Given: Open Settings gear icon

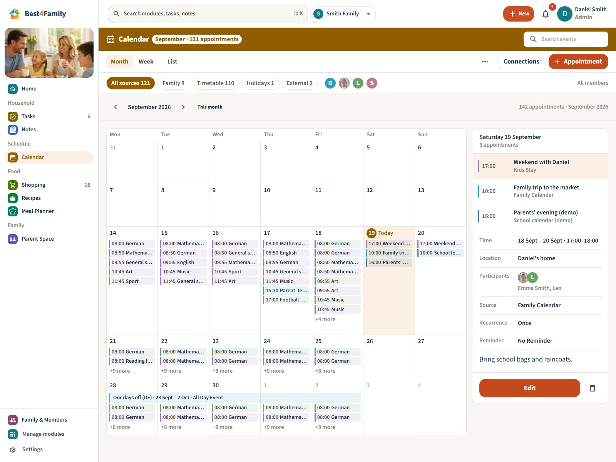Looking at the screenshot, I should [x=13, y=449].
